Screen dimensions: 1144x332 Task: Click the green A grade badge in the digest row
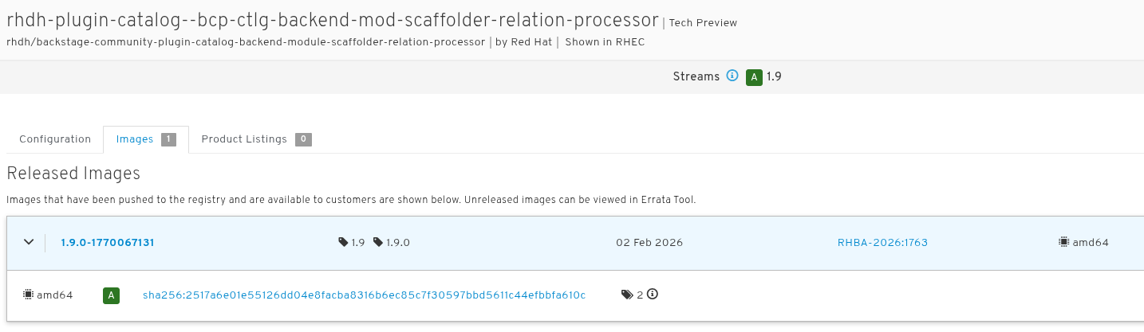[x=111, y=295]
